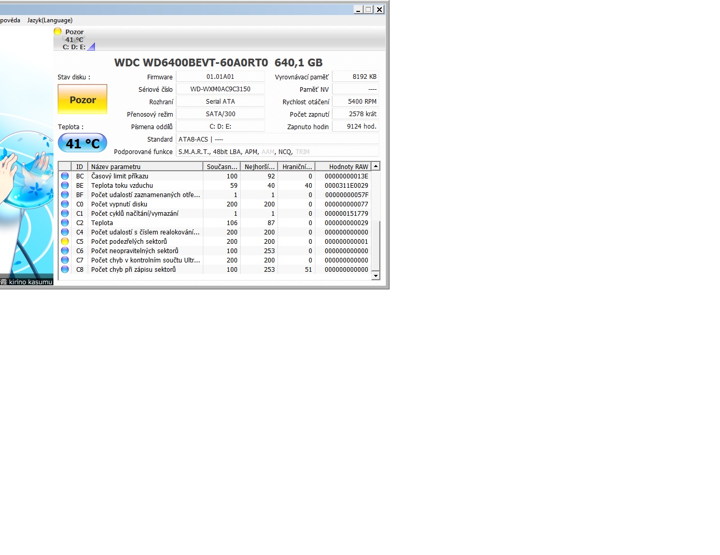The image size is (720, 555).
Task: Click the scroll down arrow of SMART table
Action: click(376, 276)
